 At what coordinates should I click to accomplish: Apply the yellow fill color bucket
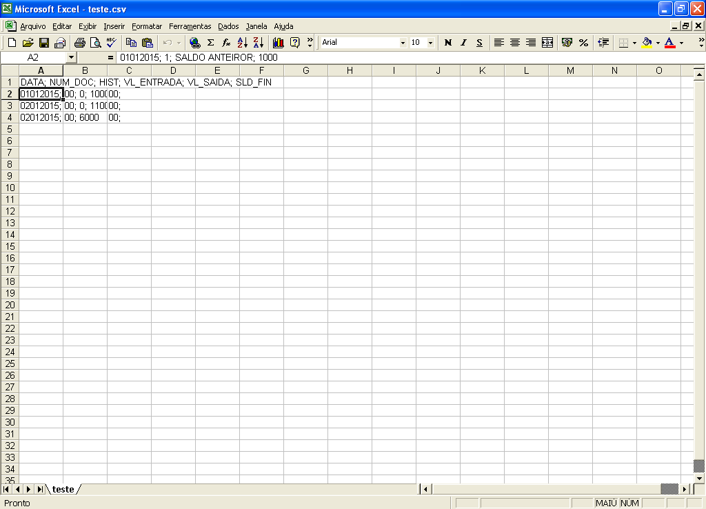(647, 43)
